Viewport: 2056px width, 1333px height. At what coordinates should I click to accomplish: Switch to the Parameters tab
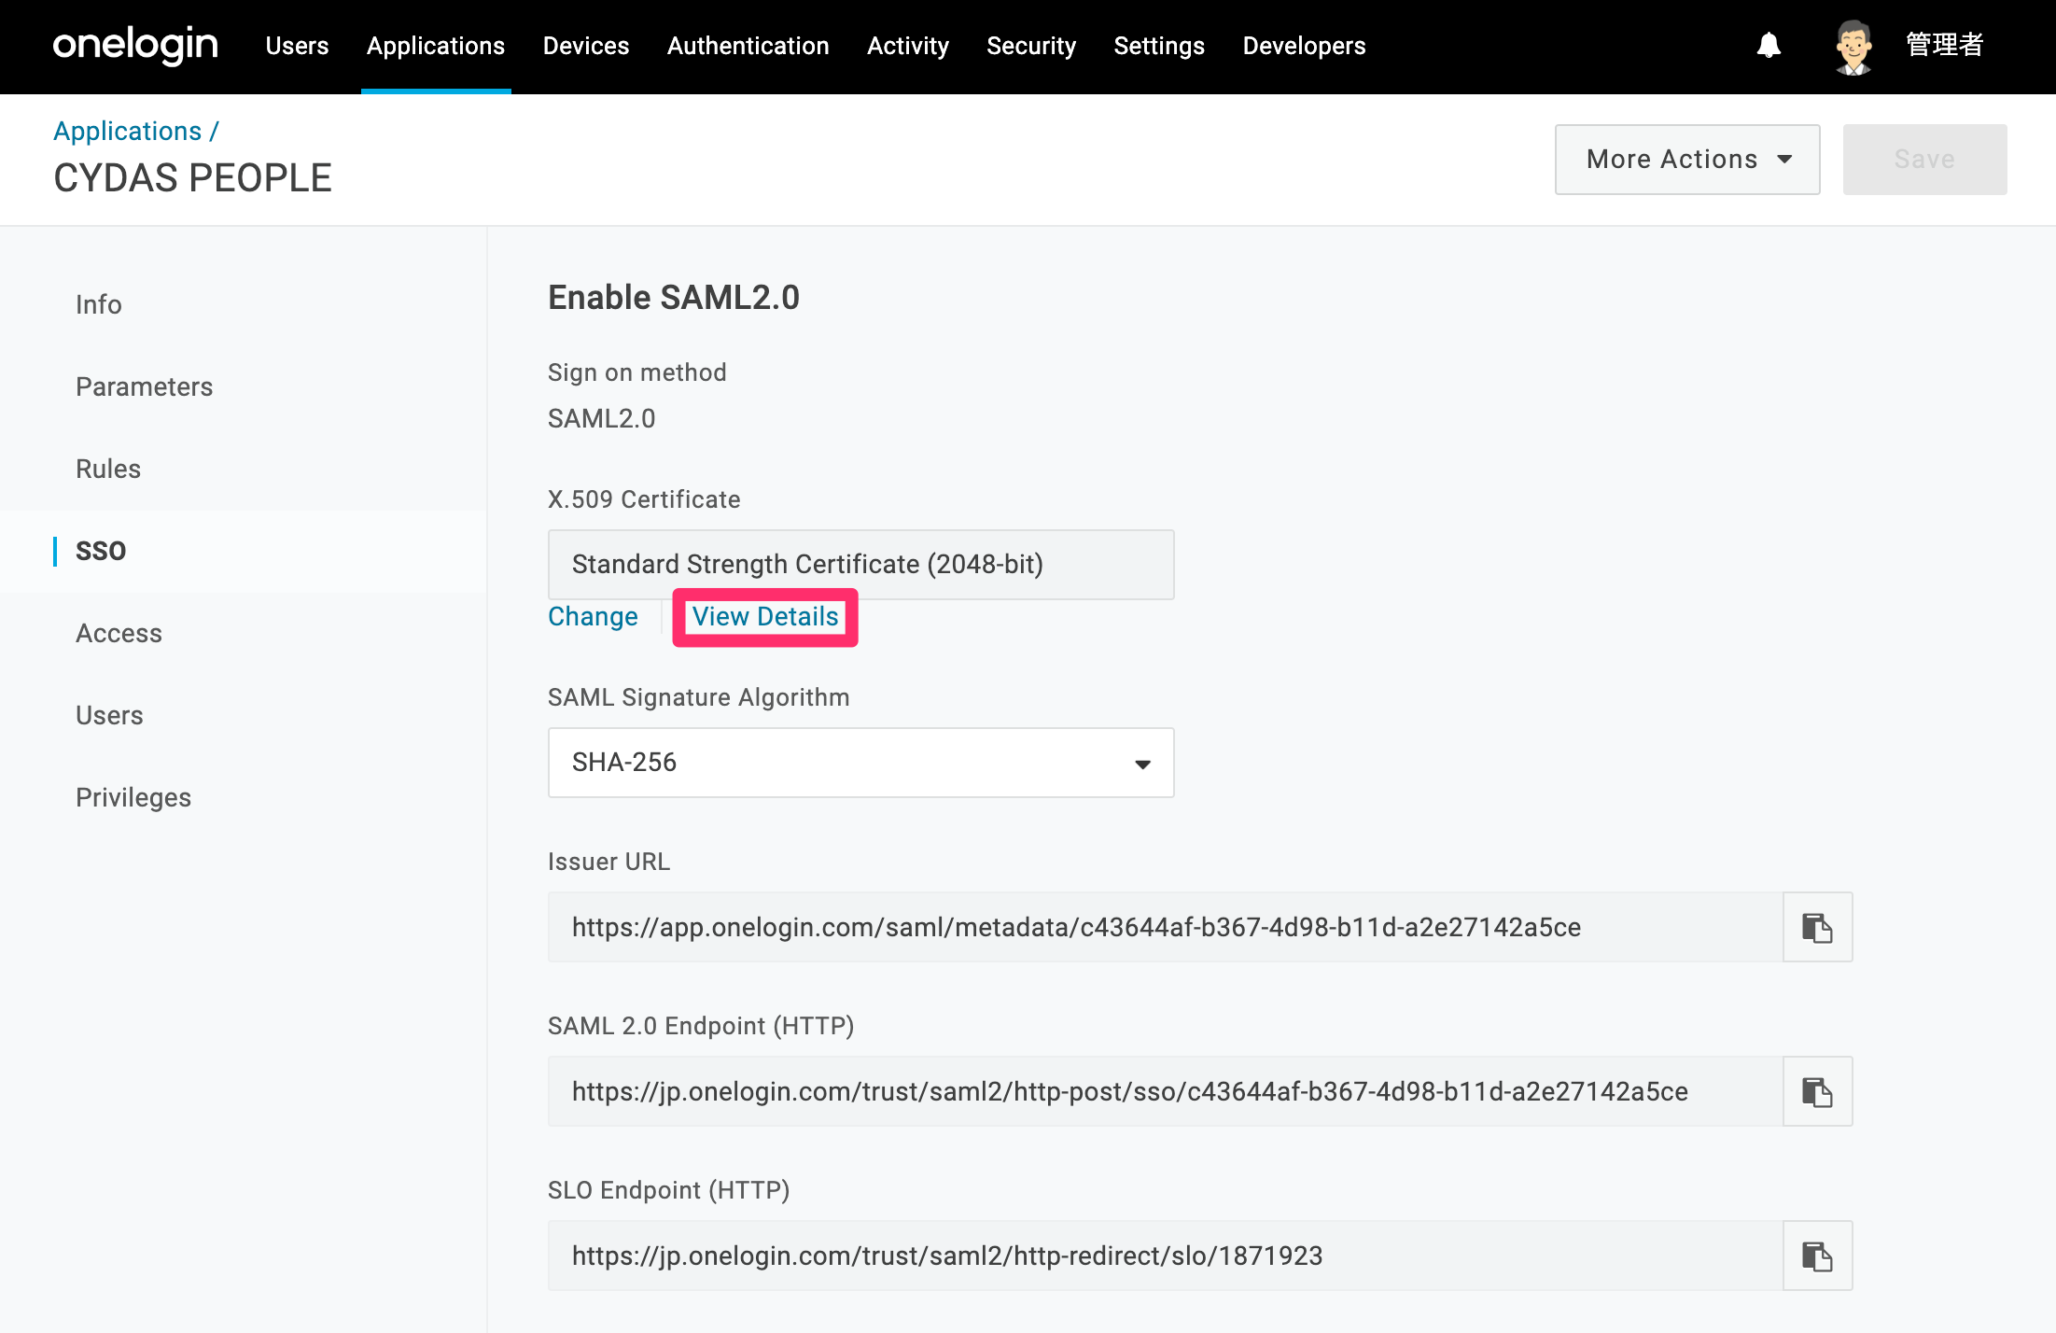pos(145,386)
